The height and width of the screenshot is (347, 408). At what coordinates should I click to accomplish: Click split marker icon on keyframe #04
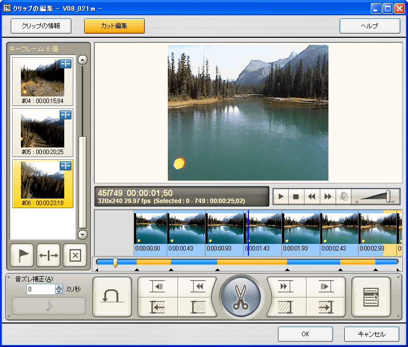(x=66, y=64)
